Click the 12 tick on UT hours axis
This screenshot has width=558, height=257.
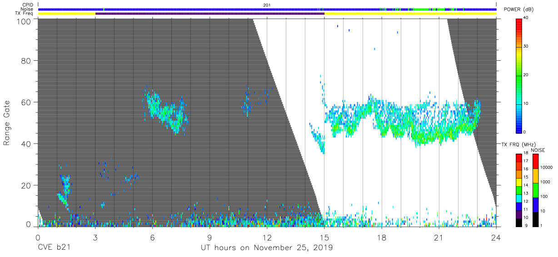click(x=267, y=237)
